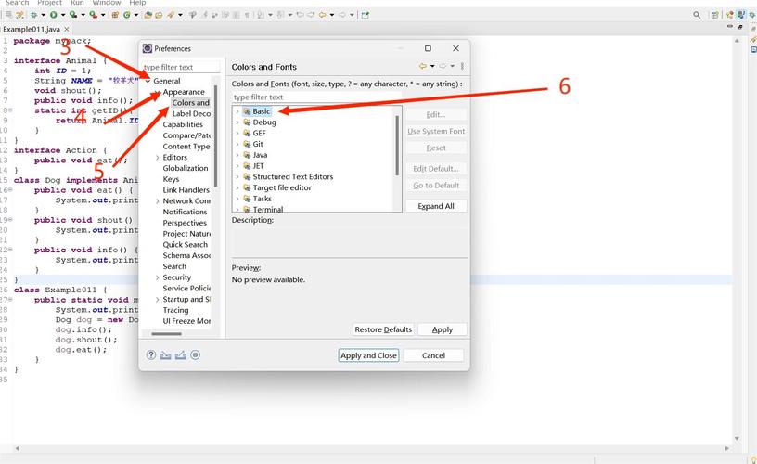
Task: Click the import preferences icon
Action: [166, 355]
